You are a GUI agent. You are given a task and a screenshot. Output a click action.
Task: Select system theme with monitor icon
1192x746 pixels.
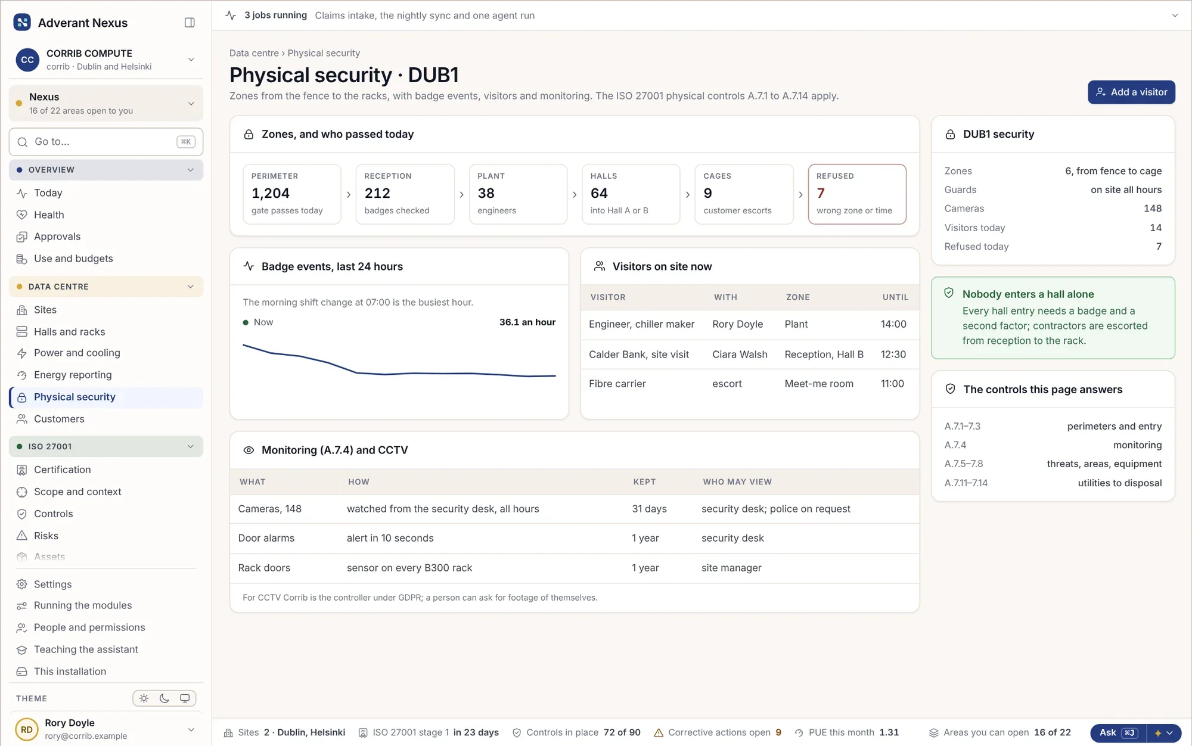[185, 698]
